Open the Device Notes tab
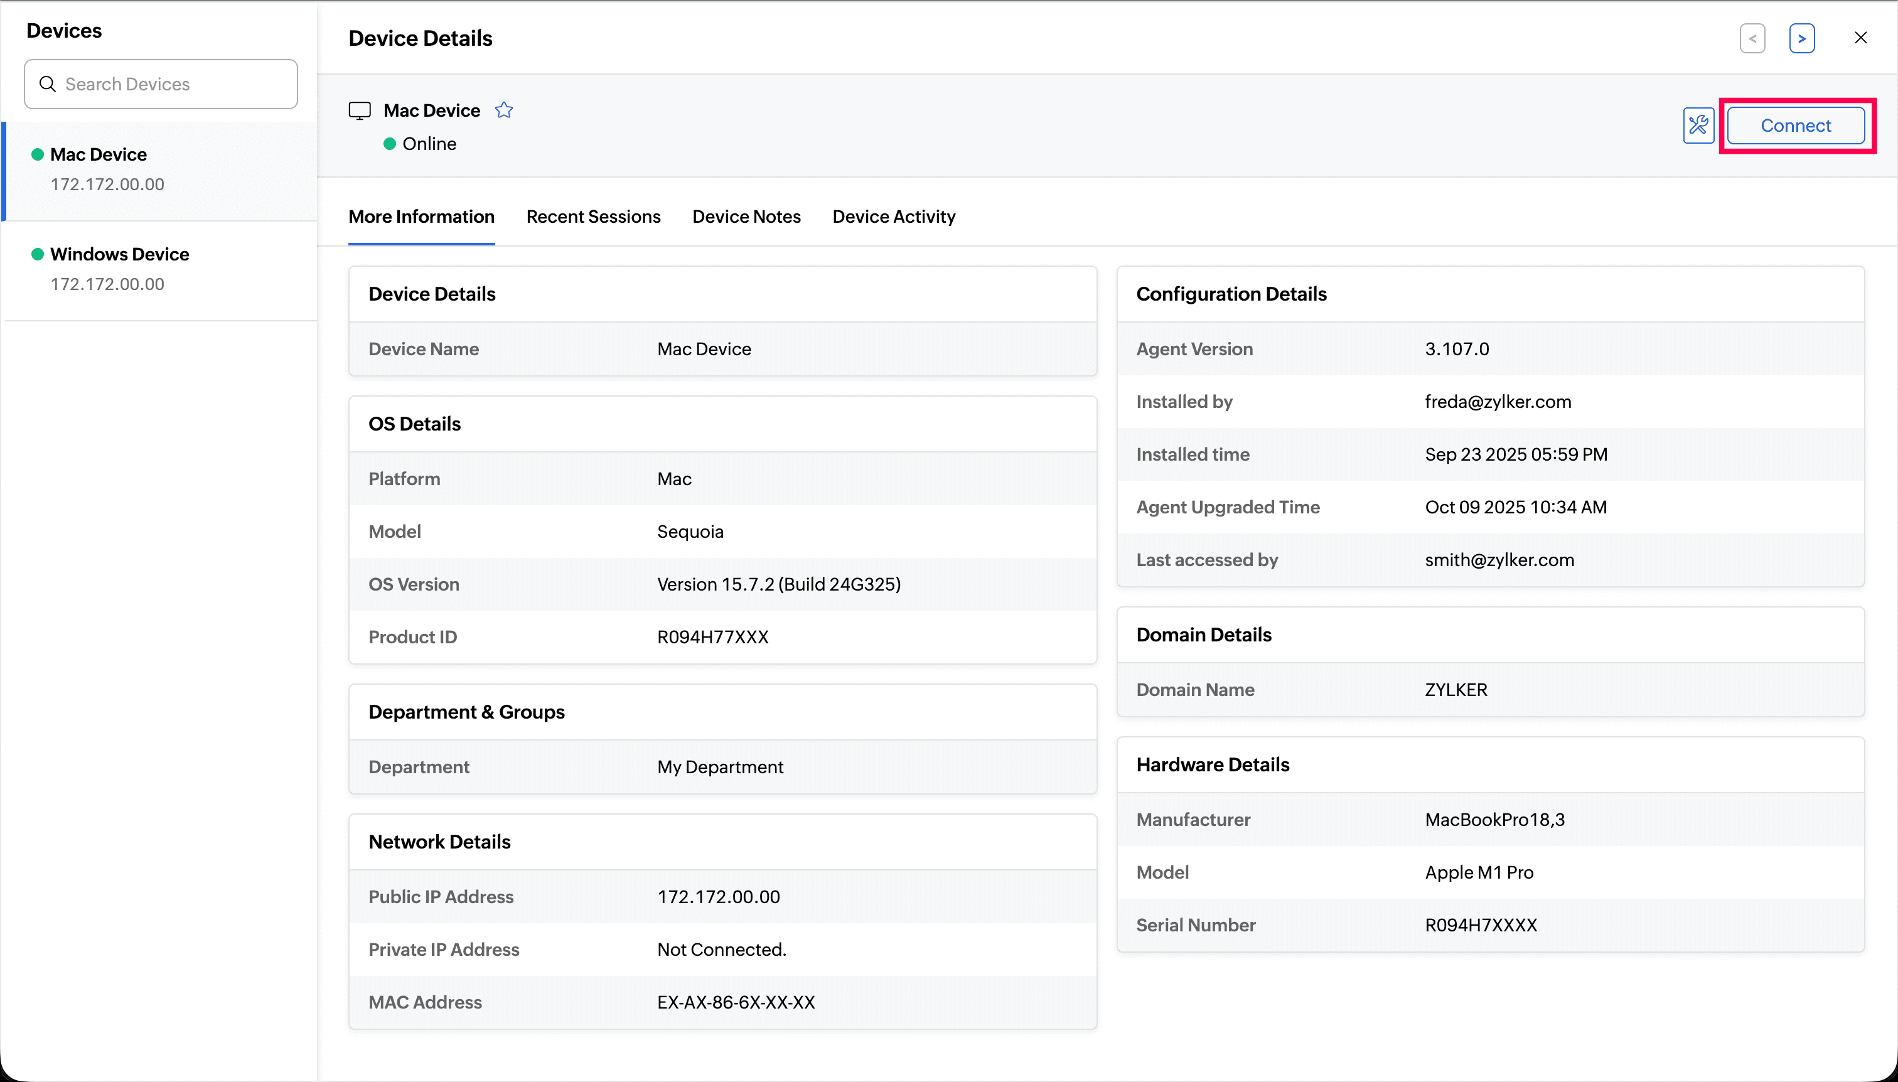The height and width of the screenshot is (1082, 1898). [746, 217]
